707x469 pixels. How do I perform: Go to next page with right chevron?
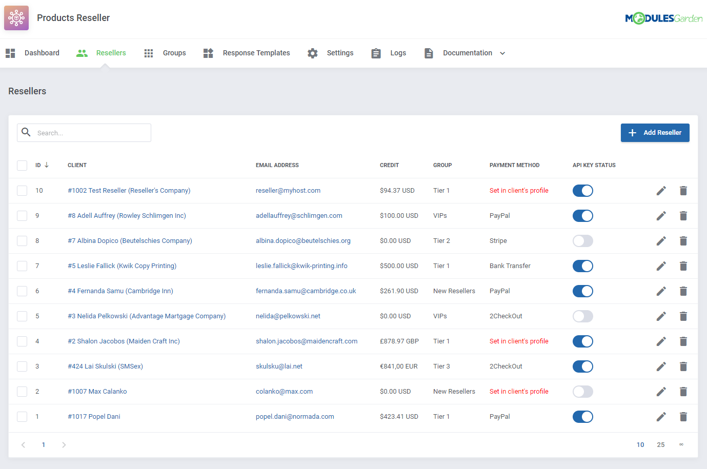(64, 445)
